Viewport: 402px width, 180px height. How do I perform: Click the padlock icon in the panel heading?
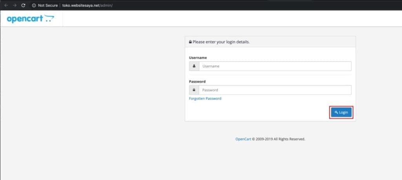pos(190,42)
